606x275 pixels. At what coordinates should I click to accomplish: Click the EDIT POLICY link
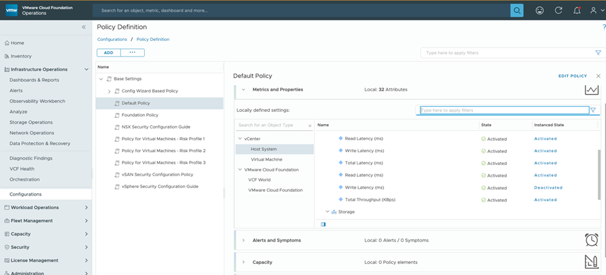point(572,76)
